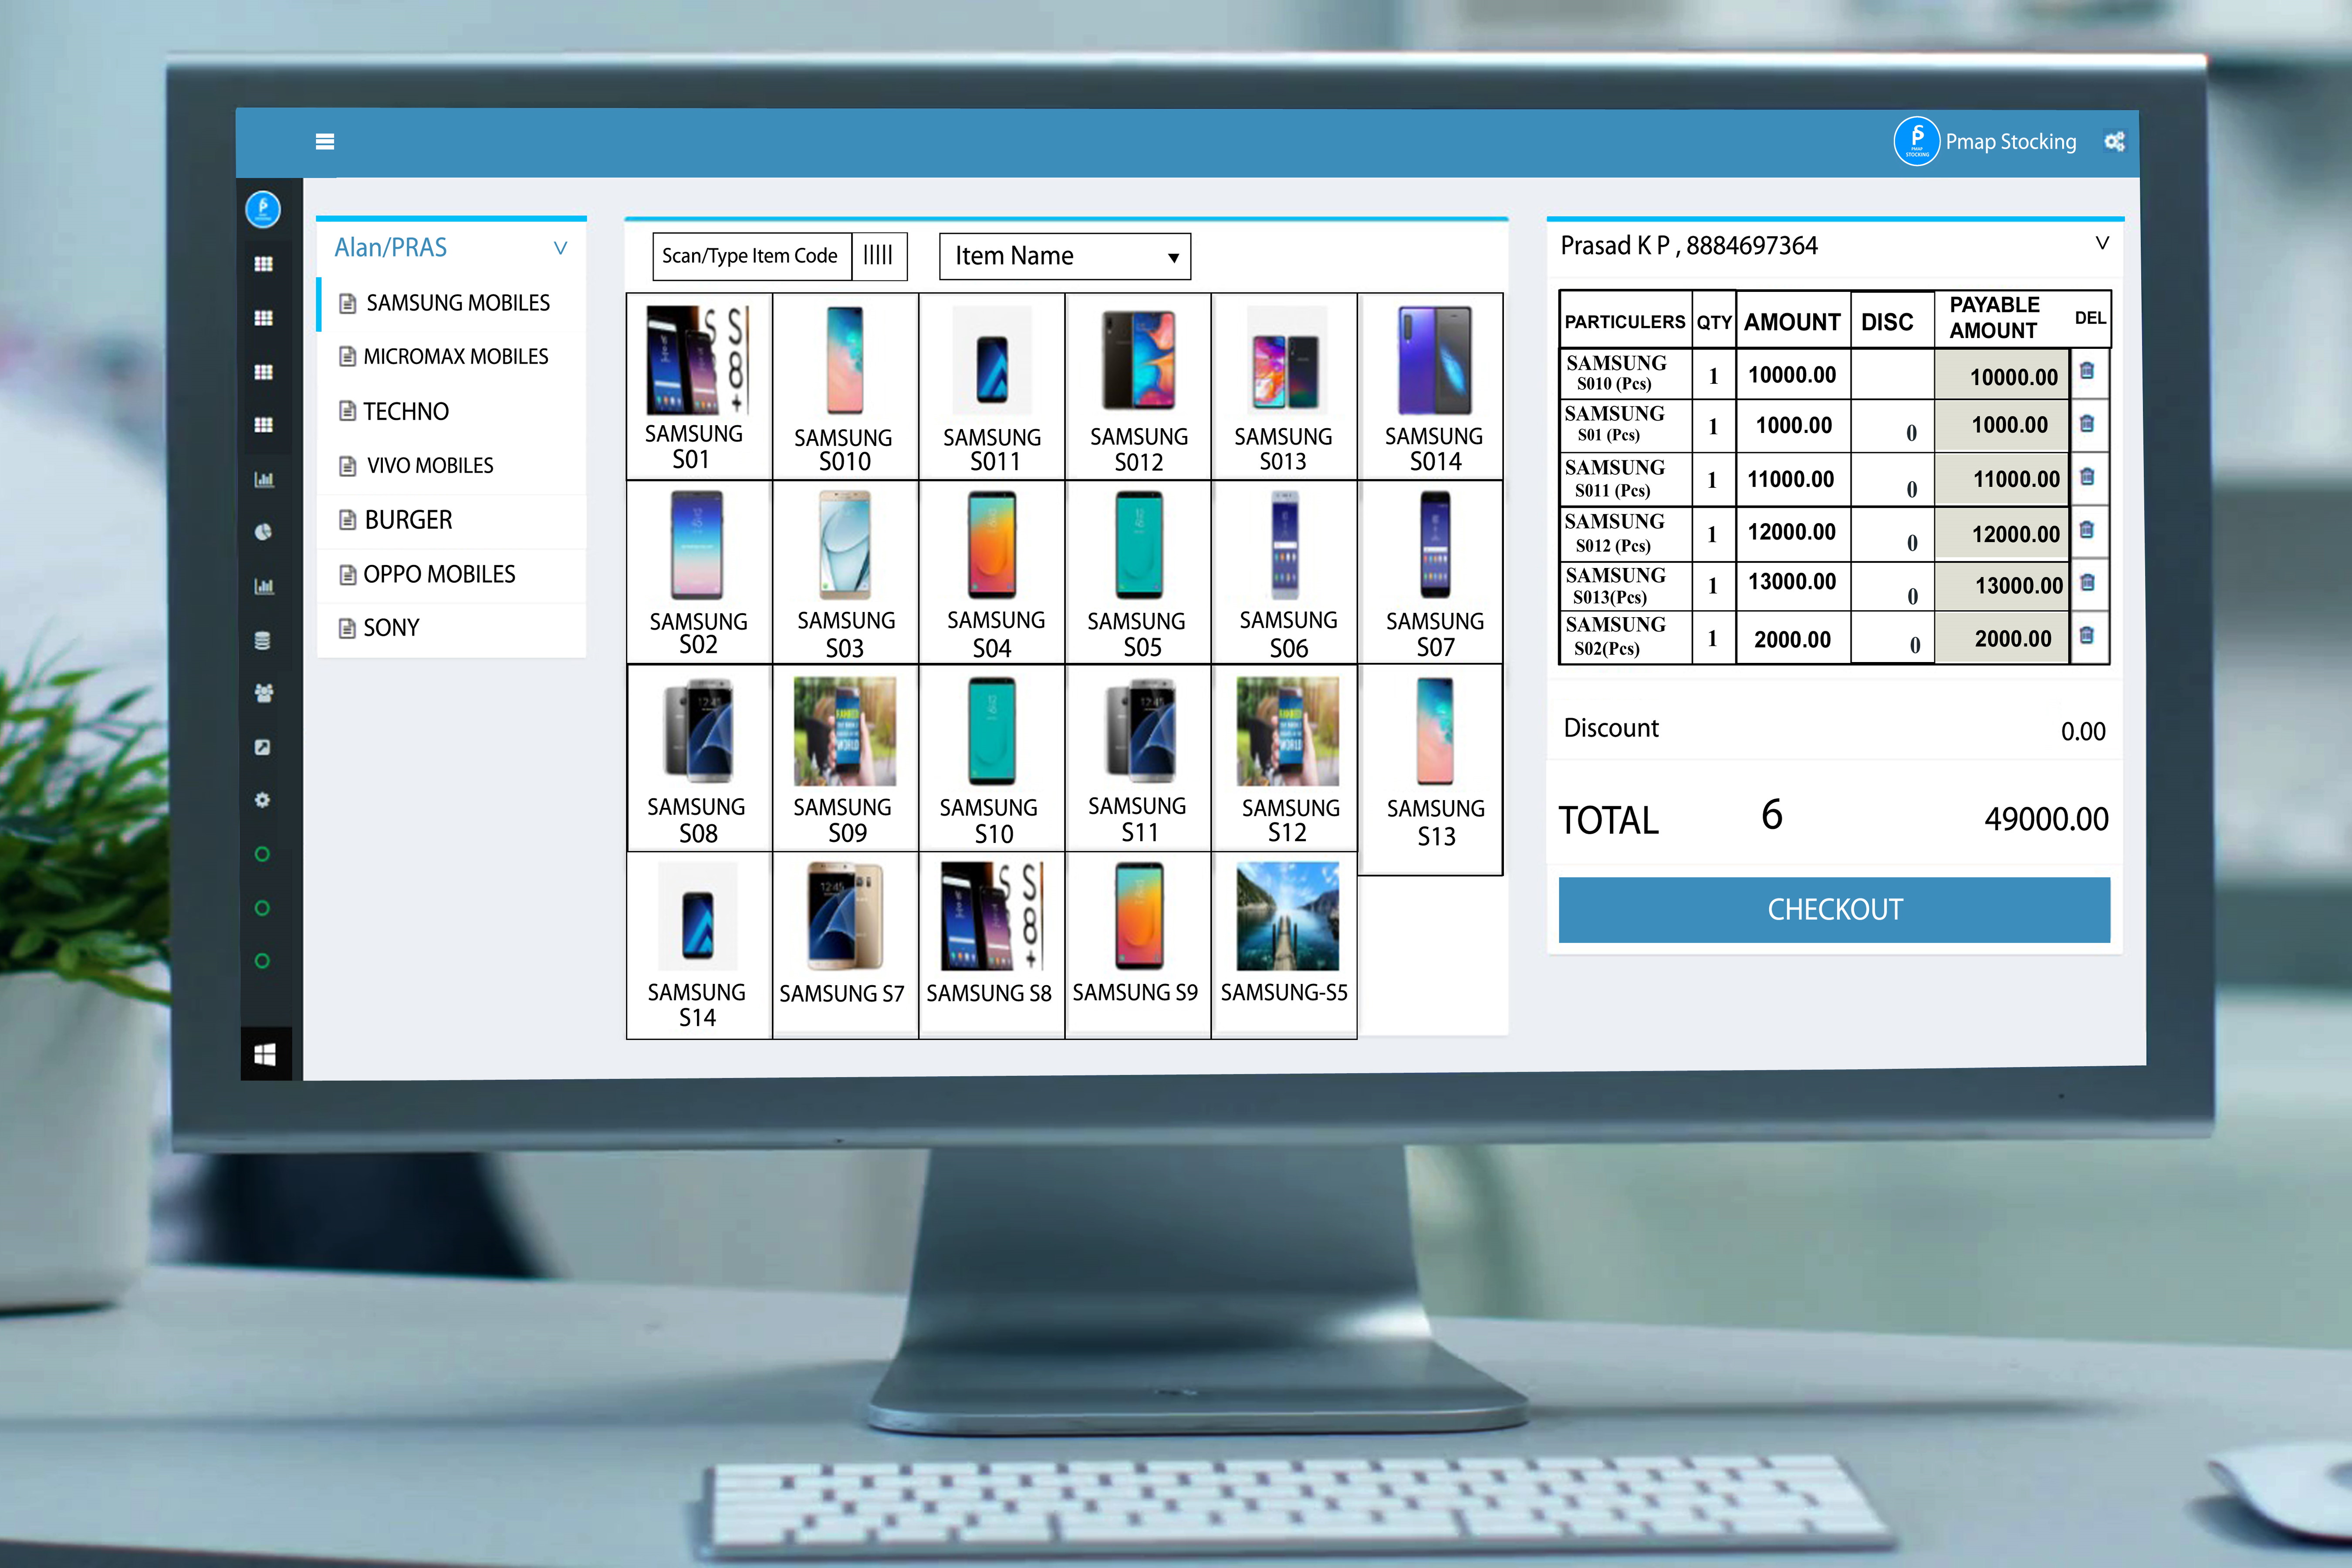Open the Item Name dropdown
2352x1568 pixels.
[x=1065, y=257]
